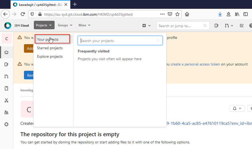Click 'The repository for this project is empty' heading
Screen dimensions: 252x149
click(x=70, y=134)
